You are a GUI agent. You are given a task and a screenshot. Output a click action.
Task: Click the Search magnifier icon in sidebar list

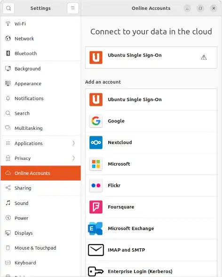point(8,113)
